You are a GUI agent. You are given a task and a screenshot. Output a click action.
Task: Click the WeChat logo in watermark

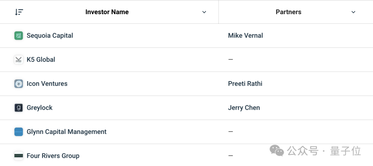[x=277, y=151]
